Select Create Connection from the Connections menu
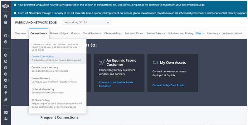 point(43,56)
